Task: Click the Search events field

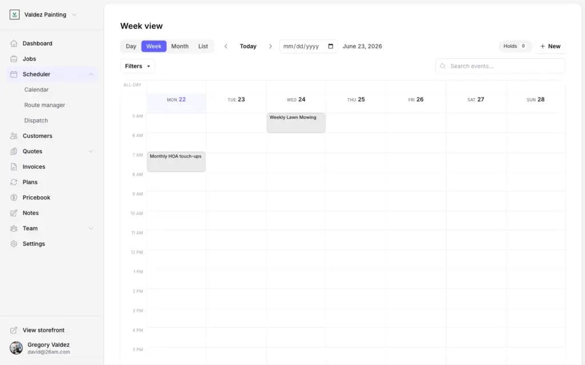Action: point(500,66)
